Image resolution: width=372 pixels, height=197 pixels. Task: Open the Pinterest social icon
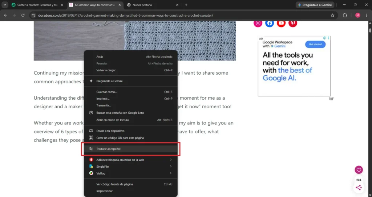[293, 23]
